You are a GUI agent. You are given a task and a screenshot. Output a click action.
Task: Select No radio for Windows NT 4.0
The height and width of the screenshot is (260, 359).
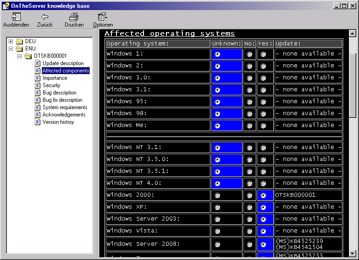(x=249, y=183)
